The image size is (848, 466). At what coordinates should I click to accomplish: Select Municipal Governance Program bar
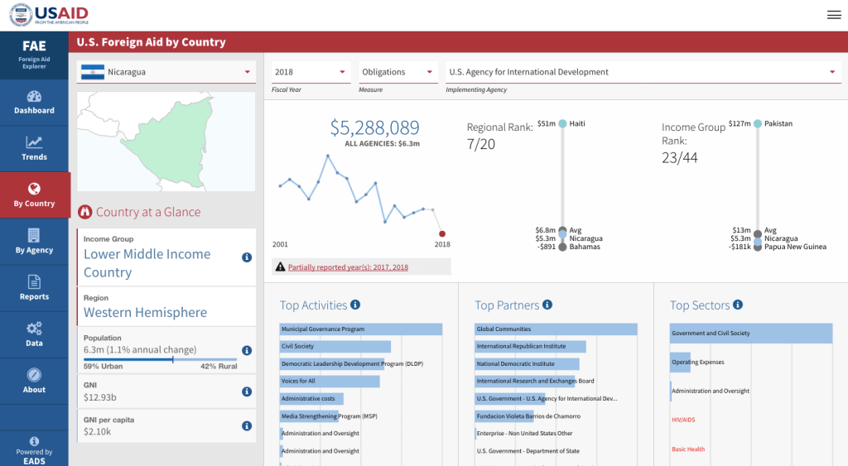click(x=361, y=329)
